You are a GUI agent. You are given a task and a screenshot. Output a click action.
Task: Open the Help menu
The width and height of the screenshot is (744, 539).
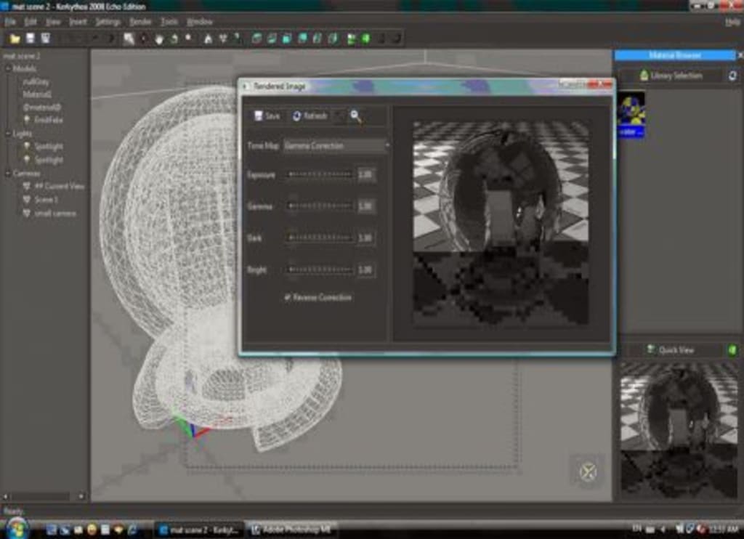(732, 22)
